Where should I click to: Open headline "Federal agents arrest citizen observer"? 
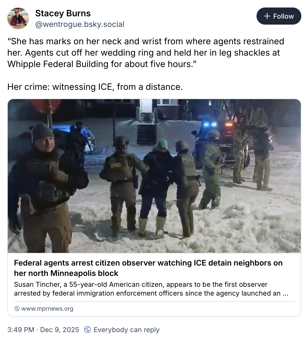tap(148, 268)
